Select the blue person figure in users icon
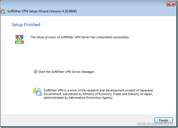The image size is (178, 128). tap(39, 92)
